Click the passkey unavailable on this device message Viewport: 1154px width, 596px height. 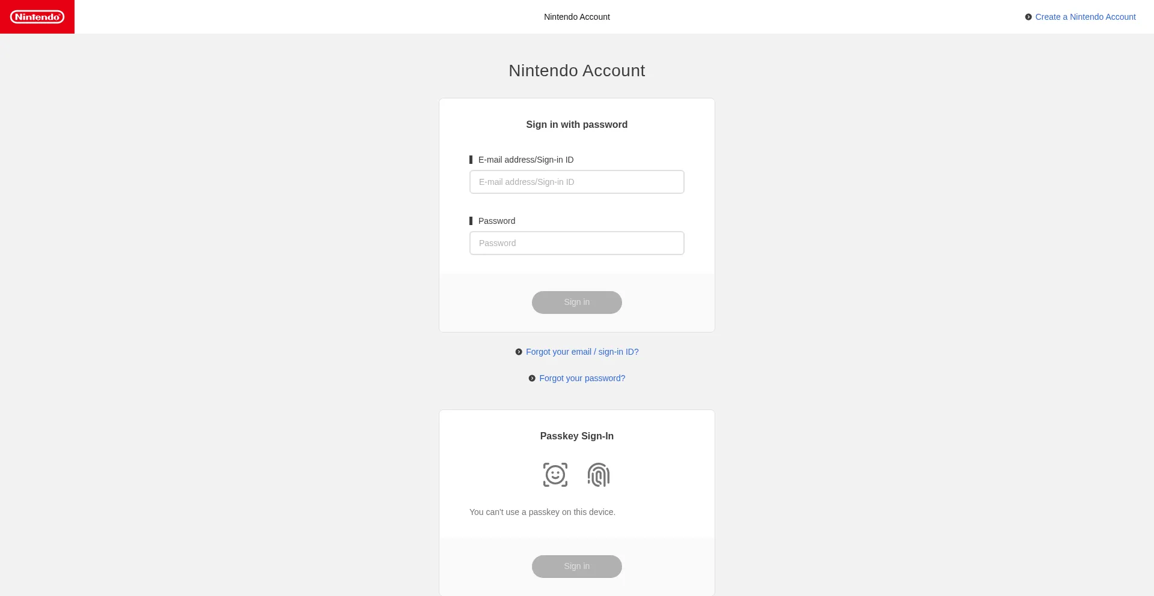[542, 512]
